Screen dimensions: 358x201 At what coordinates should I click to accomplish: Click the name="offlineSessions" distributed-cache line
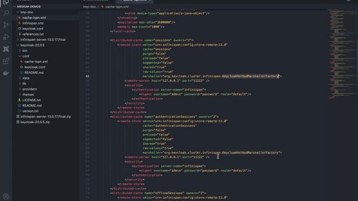(158, 193)
